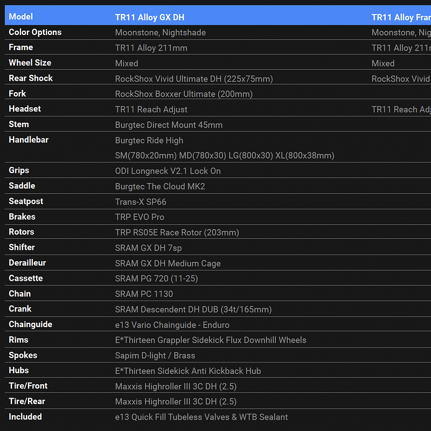Click handlebar sizes line 'SM(780x20mm) MD(780x30)...'
Screen dimensions: 431x431
(x=225, y=156)
